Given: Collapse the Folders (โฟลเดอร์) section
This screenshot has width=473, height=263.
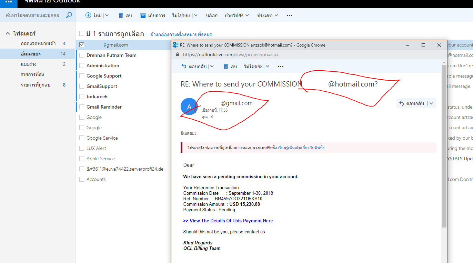Looking at the screenshot, I should pyautogui.click(x=8, y=33).
